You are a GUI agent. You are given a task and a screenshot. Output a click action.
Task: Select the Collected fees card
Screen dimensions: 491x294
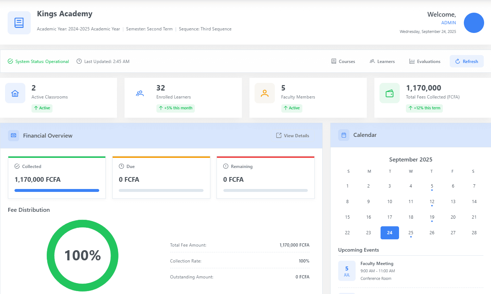click(57, 177)
